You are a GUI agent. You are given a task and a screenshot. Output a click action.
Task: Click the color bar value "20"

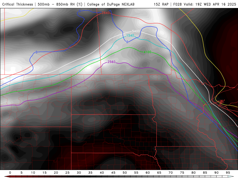click(x=56, y=173)
